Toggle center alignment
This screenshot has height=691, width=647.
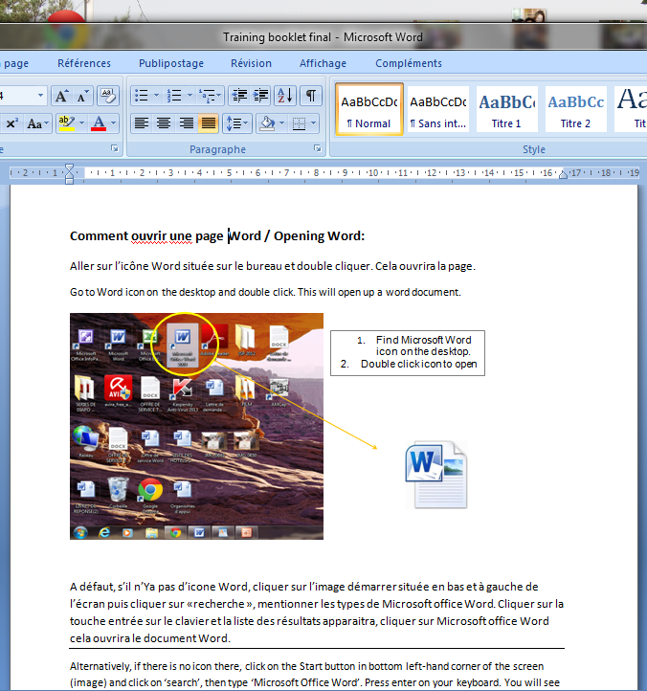pyautogui.click(x=164, y=123)
